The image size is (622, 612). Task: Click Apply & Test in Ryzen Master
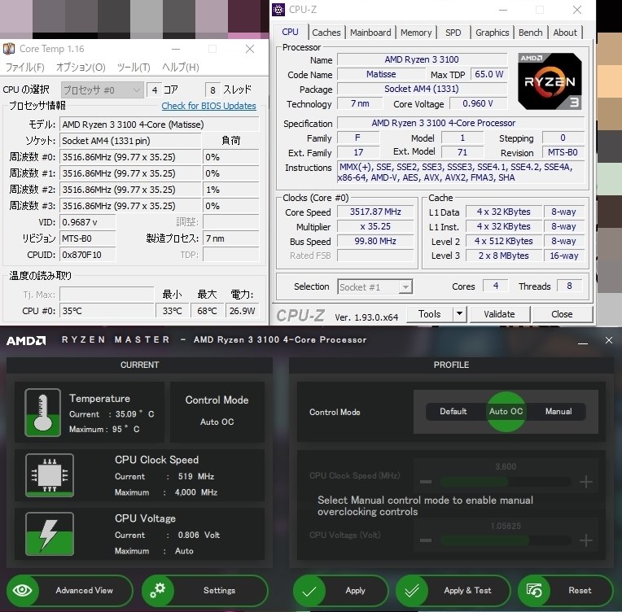[453, 591]
